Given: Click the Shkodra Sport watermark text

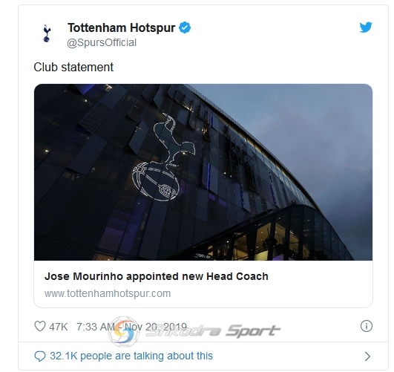Looking at the screenshot, I should (x=213, y=330).
